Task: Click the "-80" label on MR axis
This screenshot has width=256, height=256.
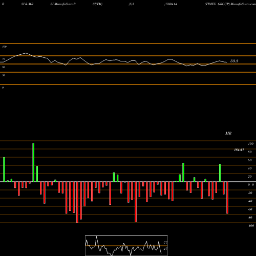Action: click(x=250, y=218)
